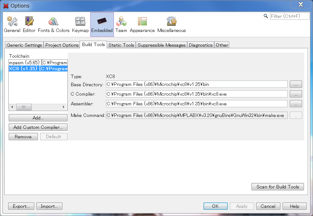Open the Fonts & Colors category
This screenshot has width=313, height=216.
(54, 24)
